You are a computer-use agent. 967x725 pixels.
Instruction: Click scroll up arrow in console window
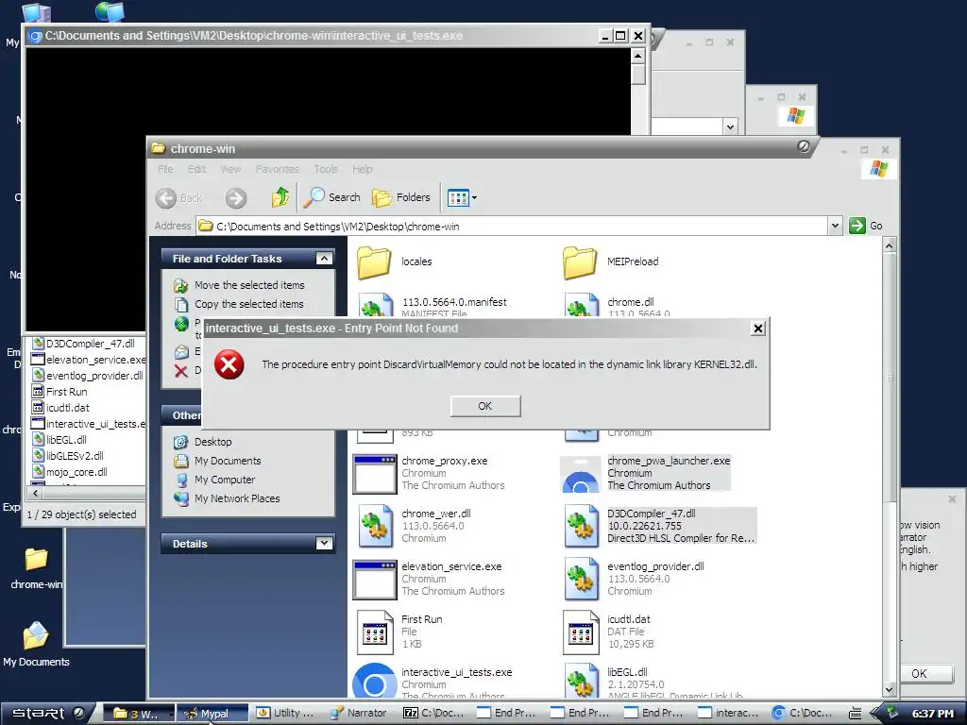(x=638, y=56)
